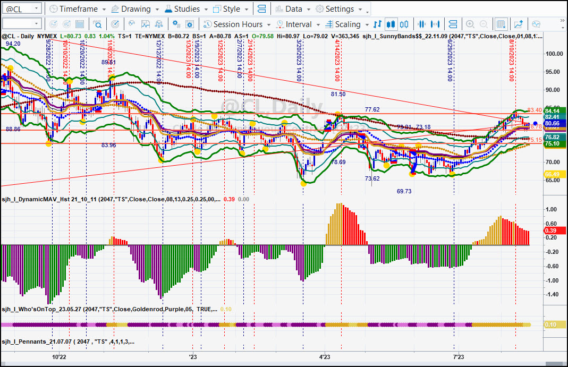The image size is (568, 367).
Task: Click the Timeframe clock icon
Action: [53, 8]
